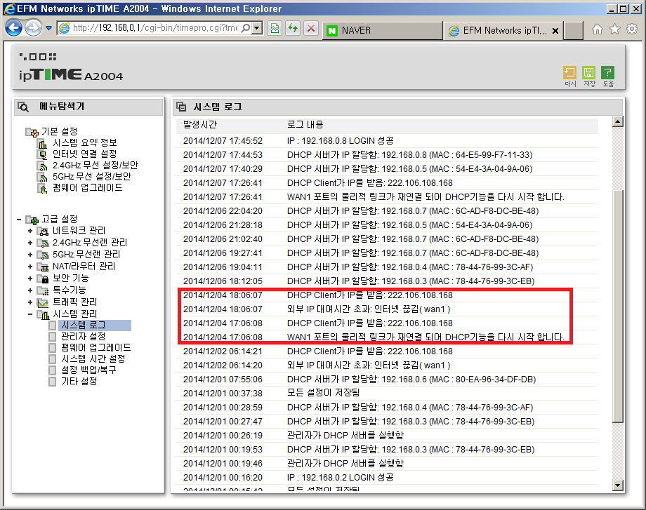Open 2.4GHz 무선 설정/보안 menu item

coord(95,166)
